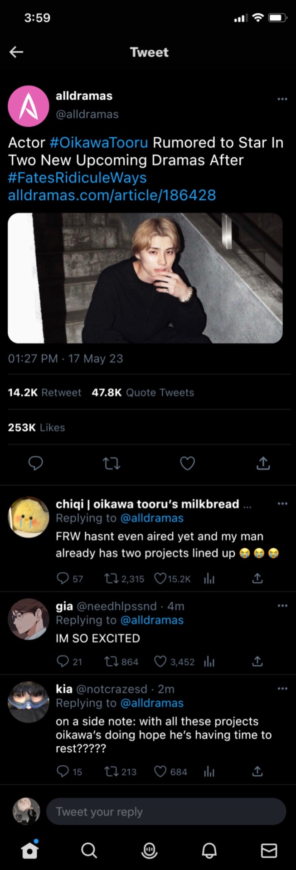Open Direct Messages envelope
The height and width of the screenshot is (870, 296).
coord(269,851)
